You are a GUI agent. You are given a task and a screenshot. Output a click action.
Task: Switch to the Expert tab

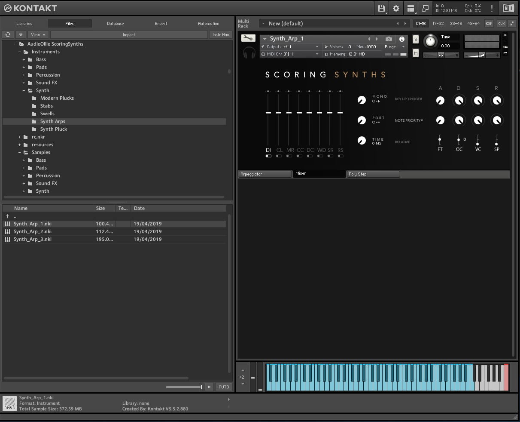[161, 24]
